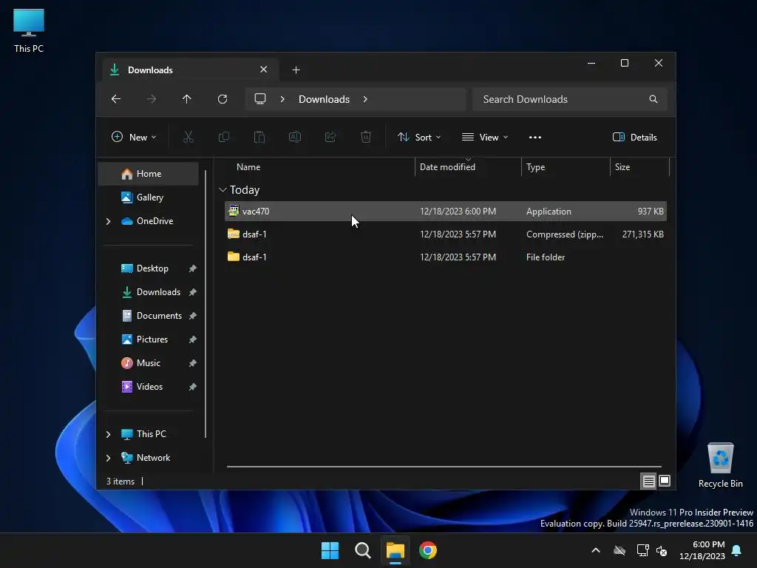Sort by the Size column header
Viewport: 757px width, 568px height.
click(x=639, y=167)
